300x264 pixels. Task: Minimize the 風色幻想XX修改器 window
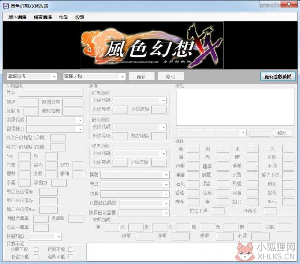pyautogui.click(x=265, y=5)
